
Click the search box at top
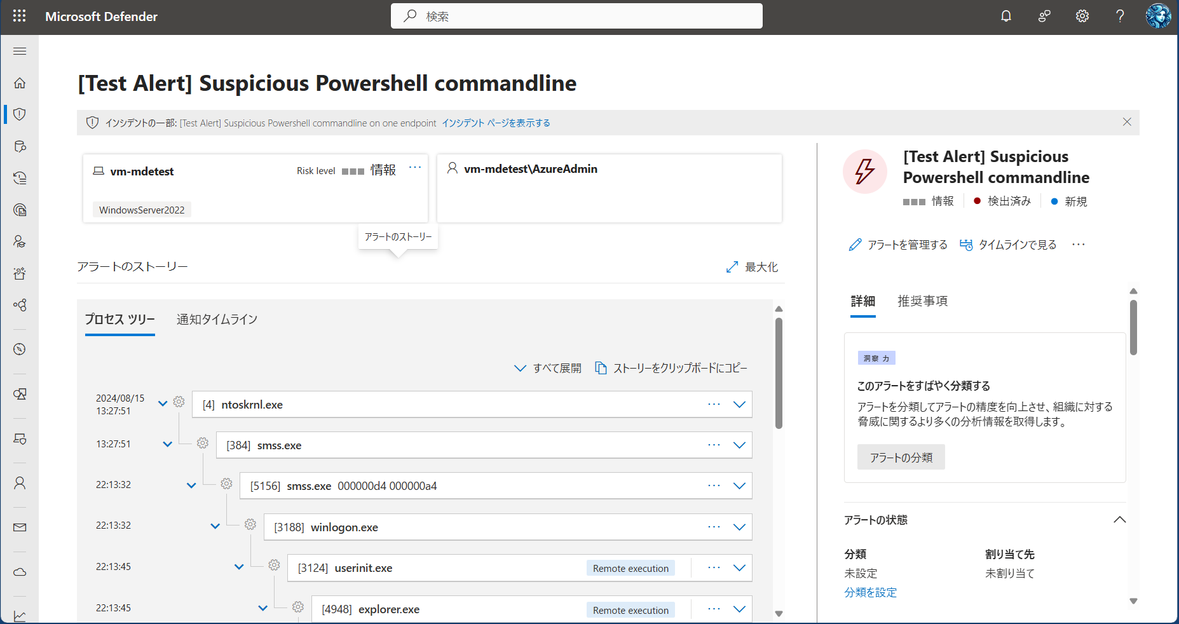coord(576,16)
